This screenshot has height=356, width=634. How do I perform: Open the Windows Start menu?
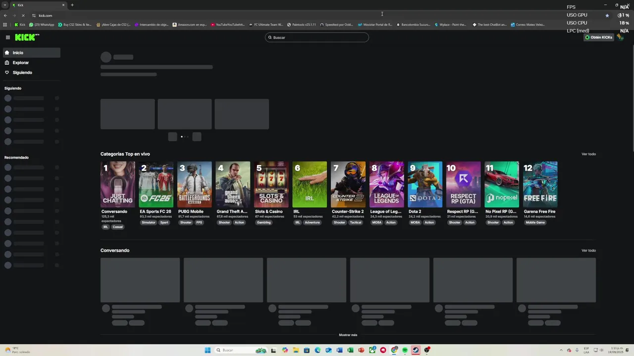208,350
